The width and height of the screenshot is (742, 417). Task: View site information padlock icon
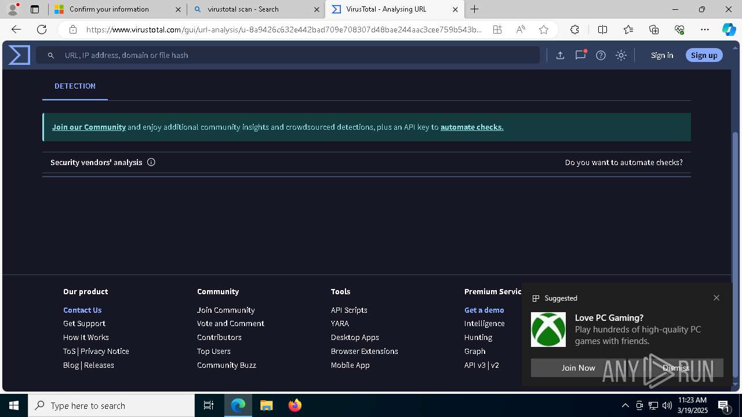(x=73, y=30)
